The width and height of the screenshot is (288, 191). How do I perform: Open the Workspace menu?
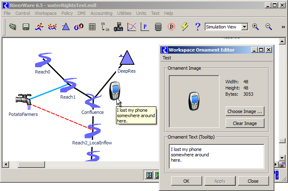tap(46, 13)
